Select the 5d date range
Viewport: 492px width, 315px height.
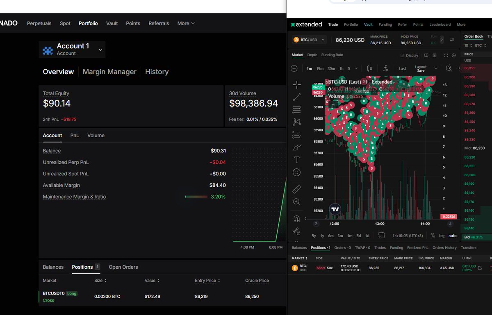[x=359, y=236]
